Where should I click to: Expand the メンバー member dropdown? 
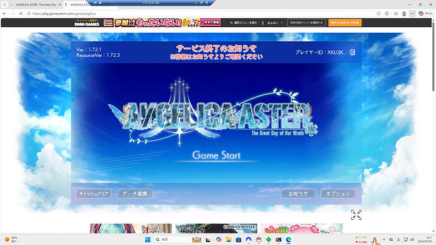[x=272, y=23]
